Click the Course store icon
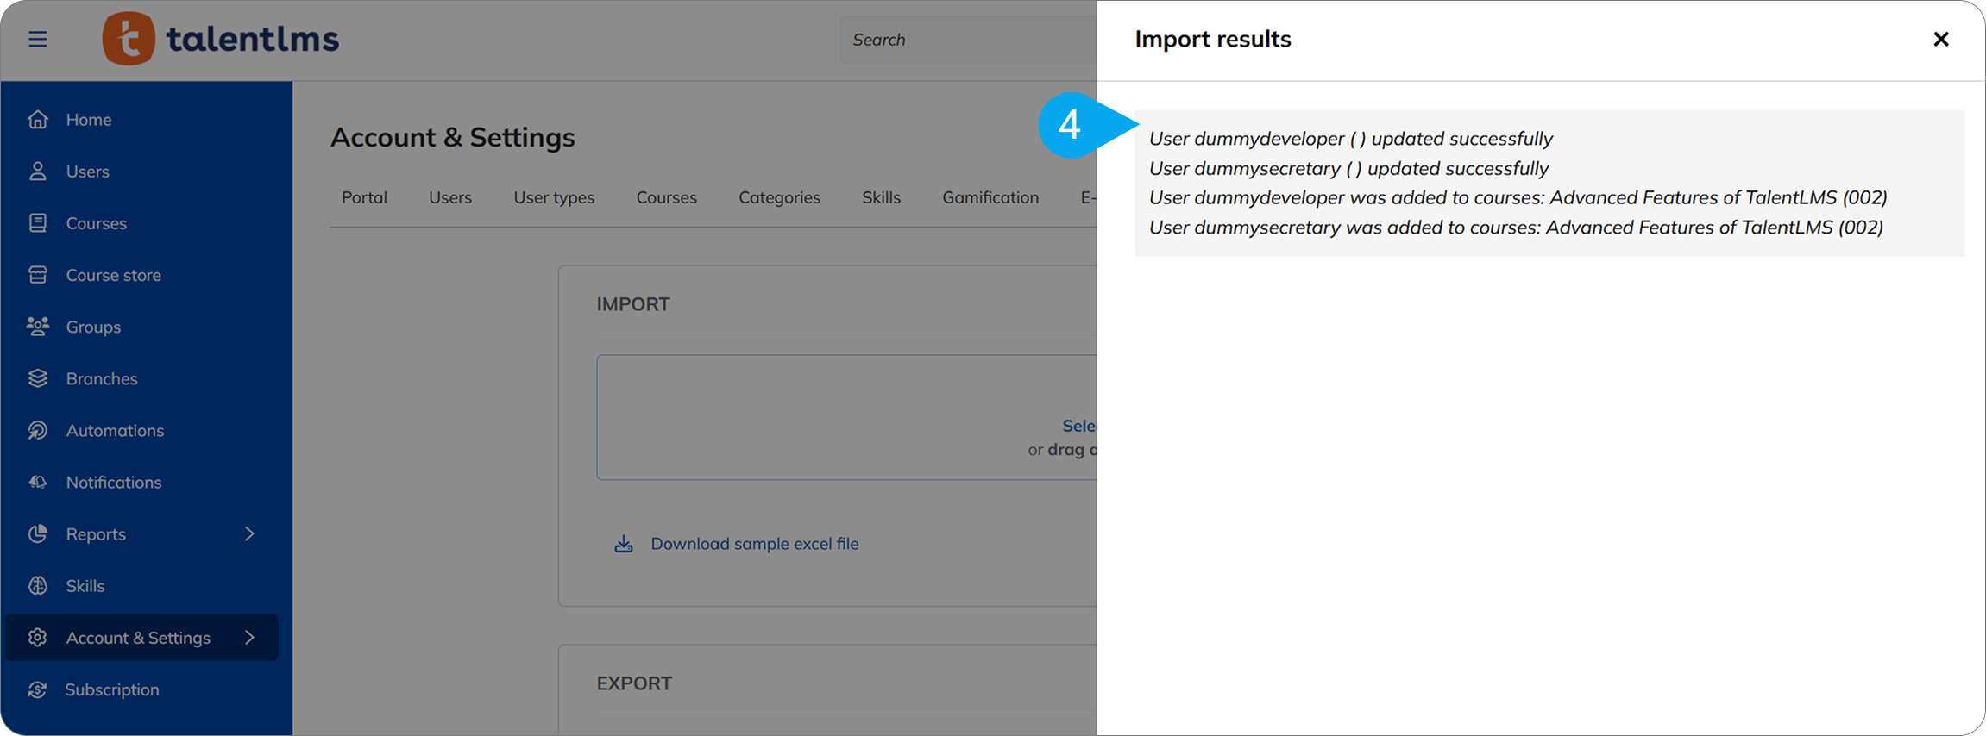 (x=37, y=275)
